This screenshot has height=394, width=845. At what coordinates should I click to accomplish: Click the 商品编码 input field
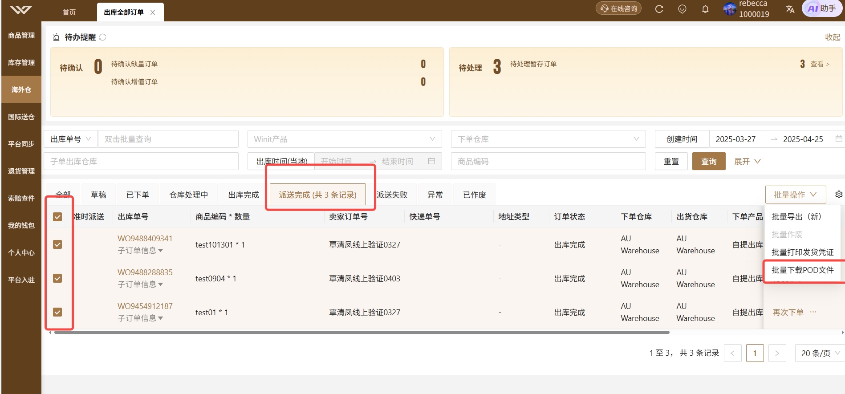coord(548,161)
